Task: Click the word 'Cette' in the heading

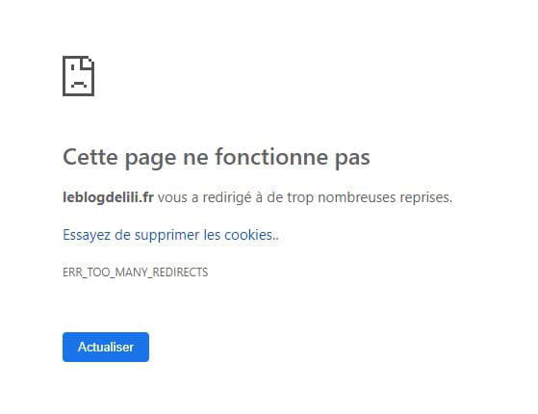Action: click(x=90, y=157)
